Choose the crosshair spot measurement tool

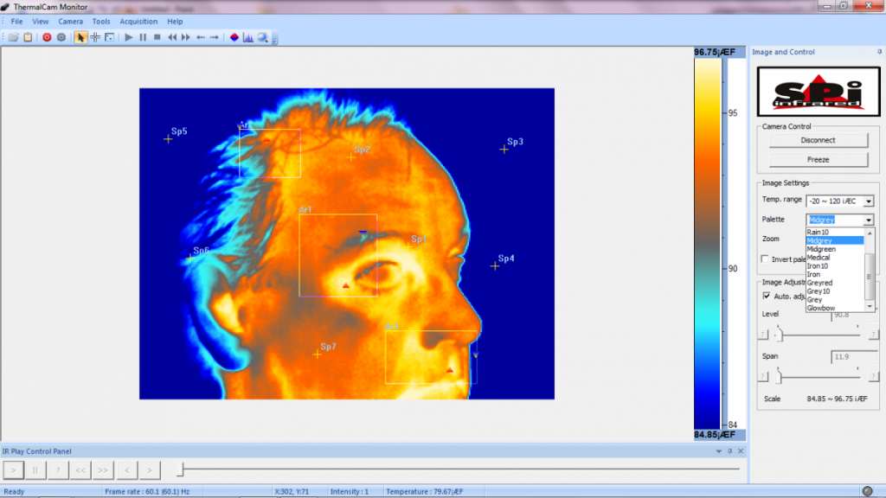[x=95, y=37]
